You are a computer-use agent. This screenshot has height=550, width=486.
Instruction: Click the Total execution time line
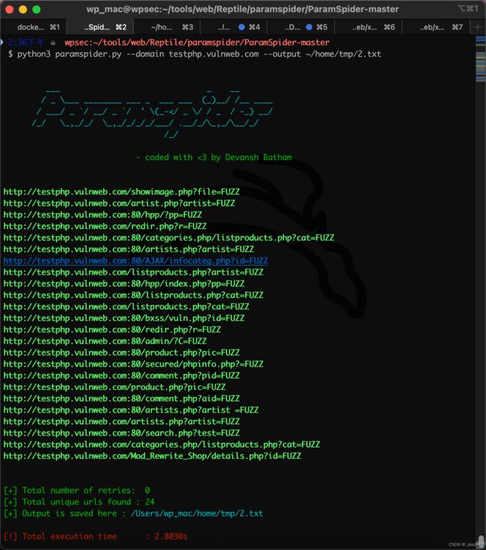(96, 537)
